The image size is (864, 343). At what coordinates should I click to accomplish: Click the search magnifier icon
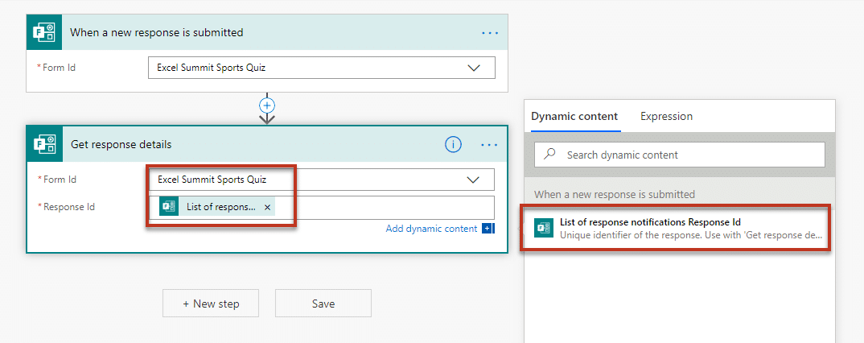coord(550,155)
